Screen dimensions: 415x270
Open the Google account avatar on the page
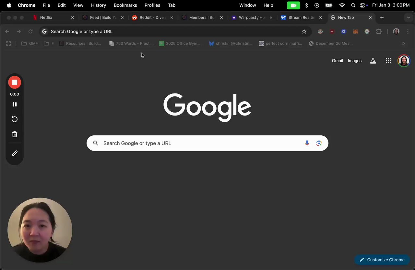(404, 61)
